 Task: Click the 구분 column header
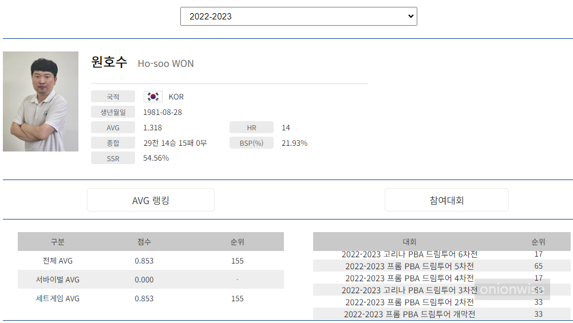(57, 242)
